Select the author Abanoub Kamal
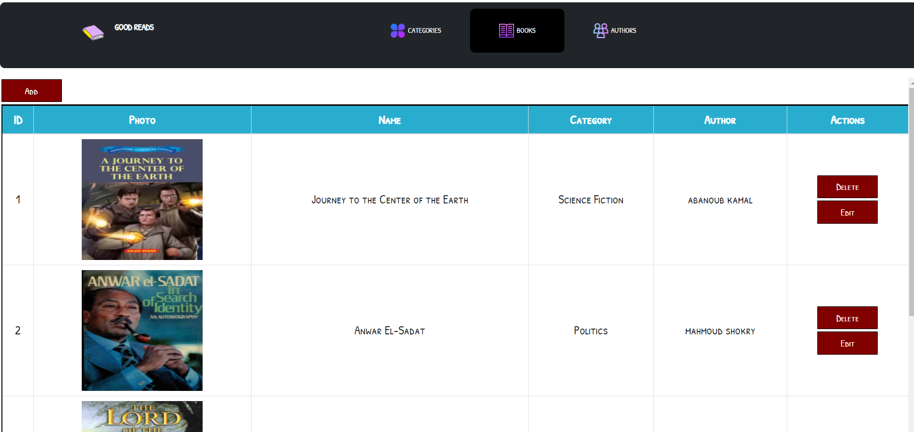914x432 pixels. [x=720, y=201]
